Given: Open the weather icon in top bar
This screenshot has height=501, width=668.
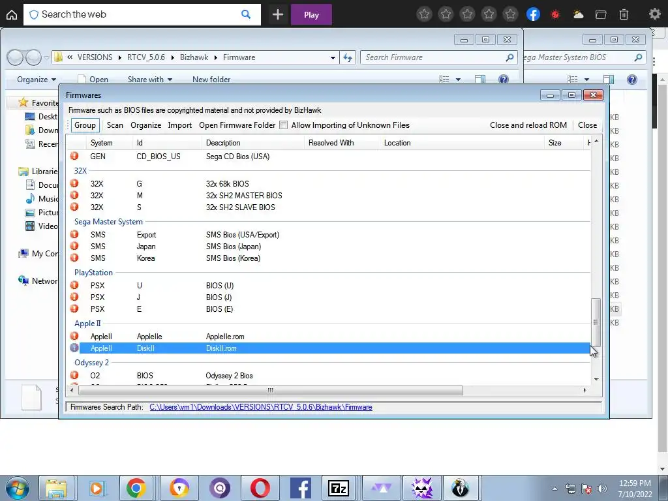Looking at the screenshot, I should pos(578,14).
